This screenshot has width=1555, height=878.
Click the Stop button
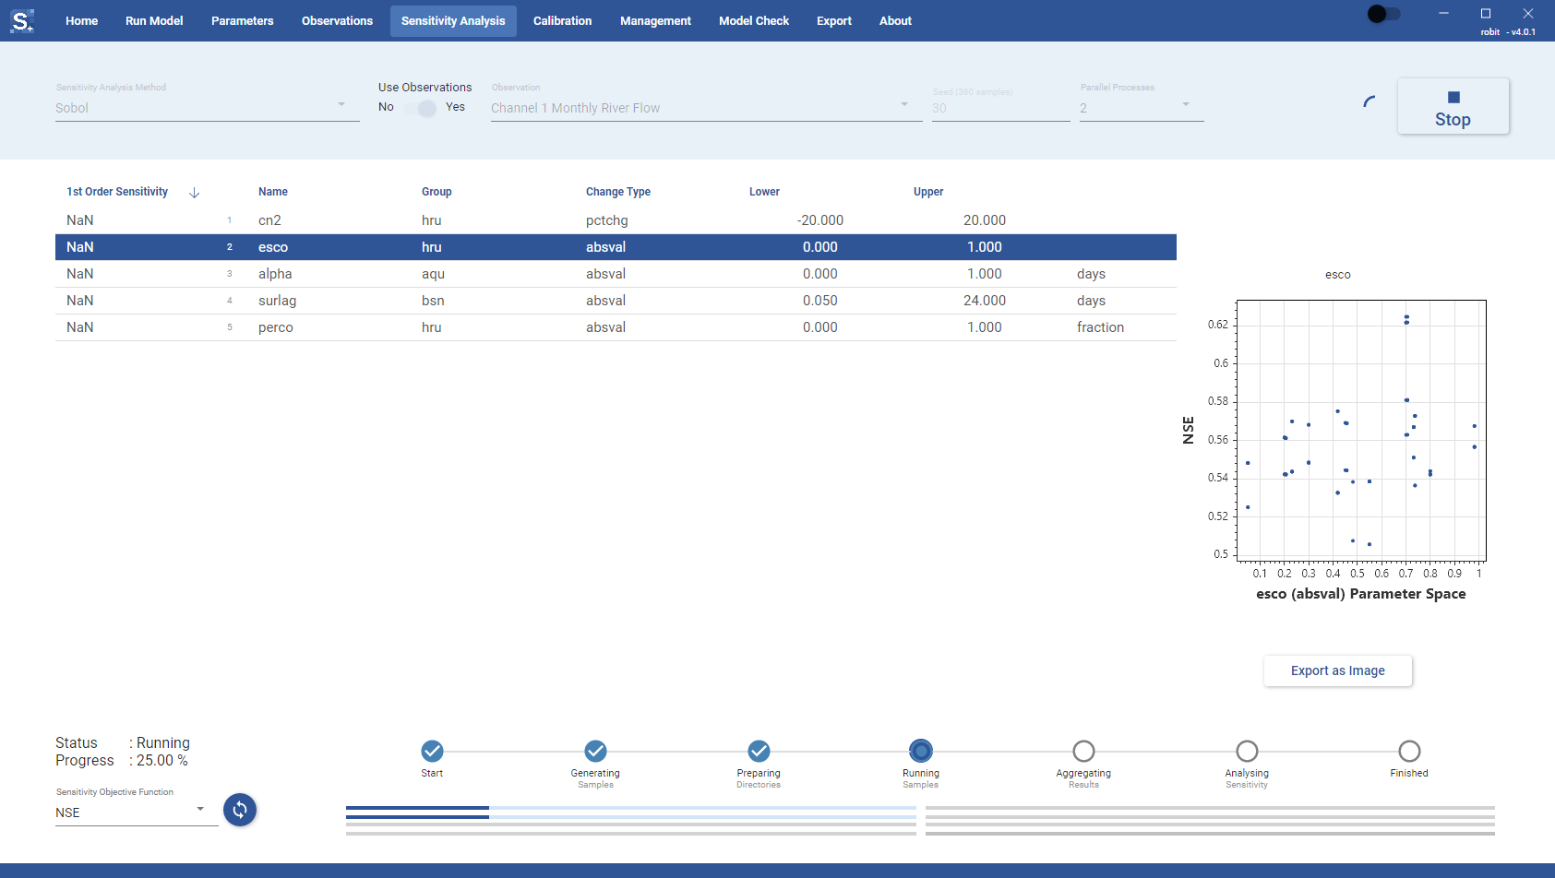point(1453,107)
